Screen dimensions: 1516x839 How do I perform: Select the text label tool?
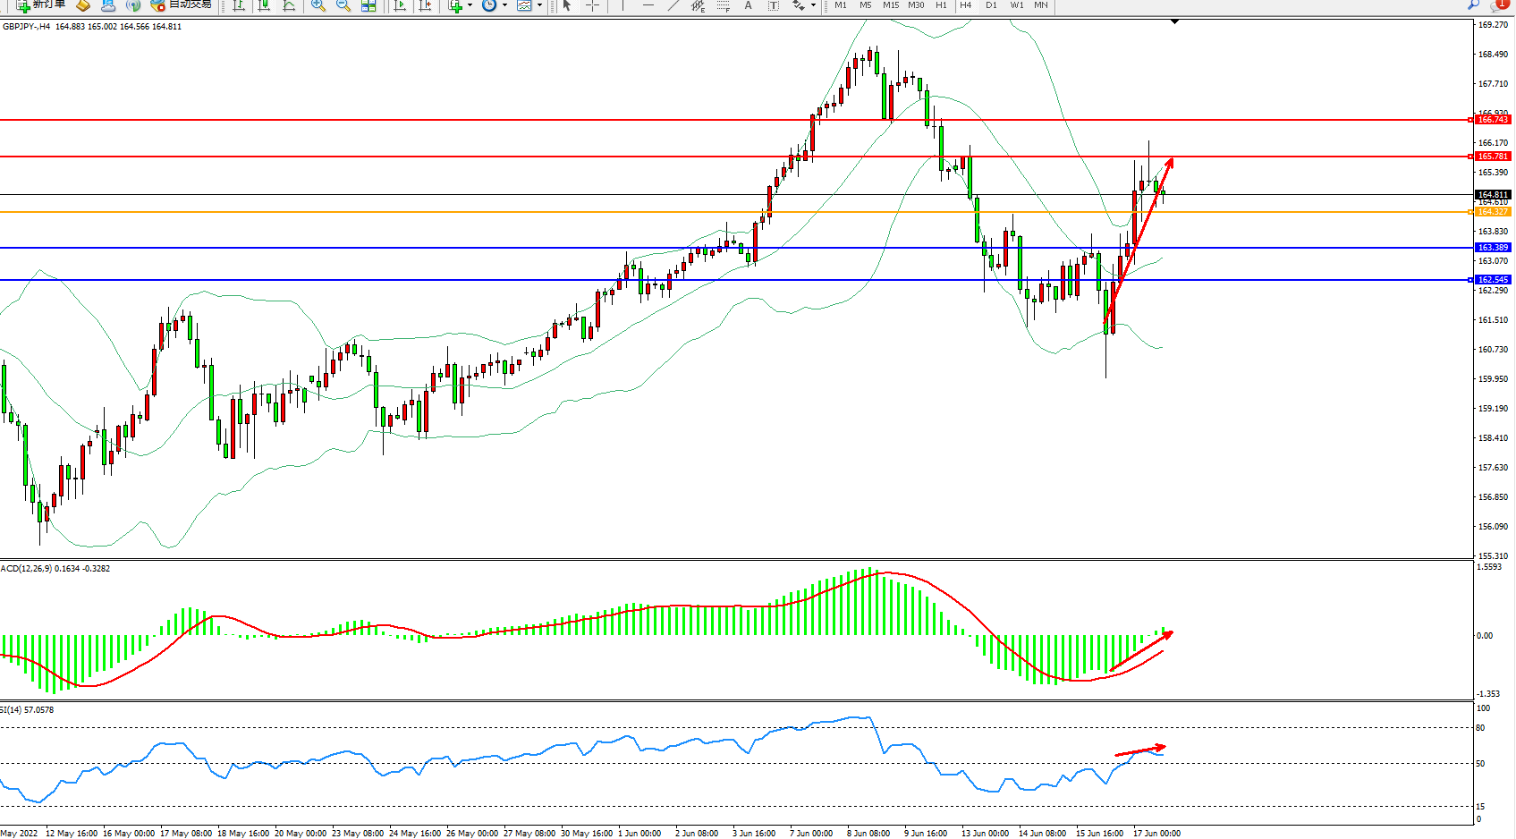click(x=749, y=5)
